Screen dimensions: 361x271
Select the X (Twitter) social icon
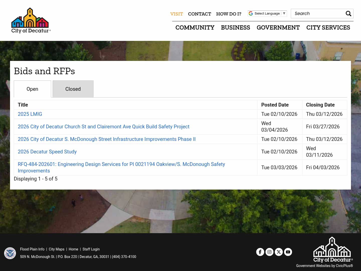click(279, 252)
